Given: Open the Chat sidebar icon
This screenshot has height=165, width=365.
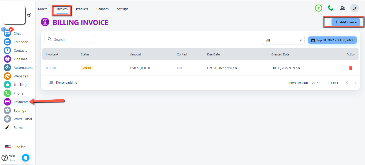Looking at the screenshot, I should pos(8,33).
